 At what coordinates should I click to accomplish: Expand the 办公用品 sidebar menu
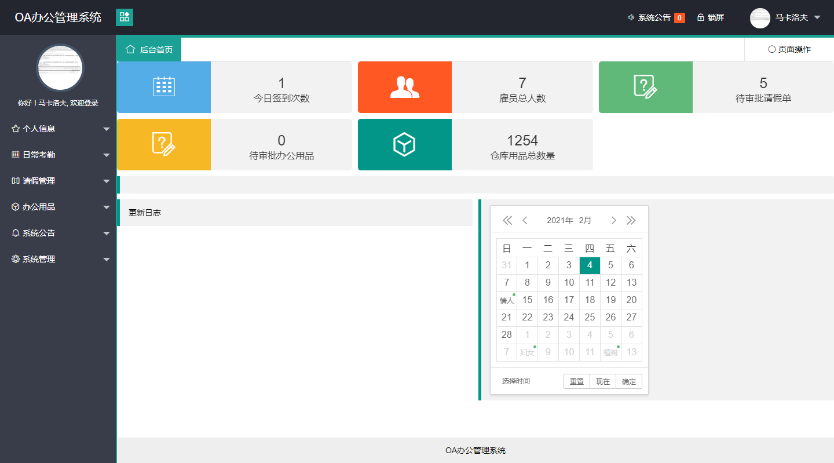coord(58,207)
